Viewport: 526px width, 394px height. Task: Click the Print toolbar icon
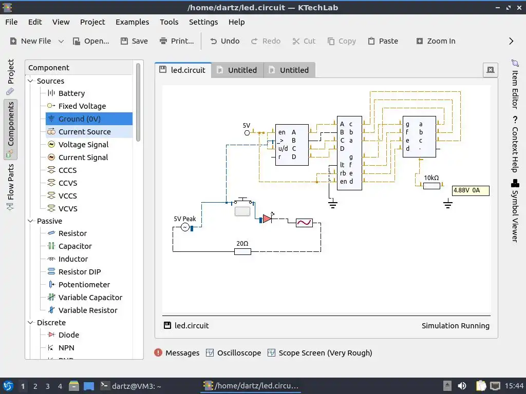coord(163,41)
